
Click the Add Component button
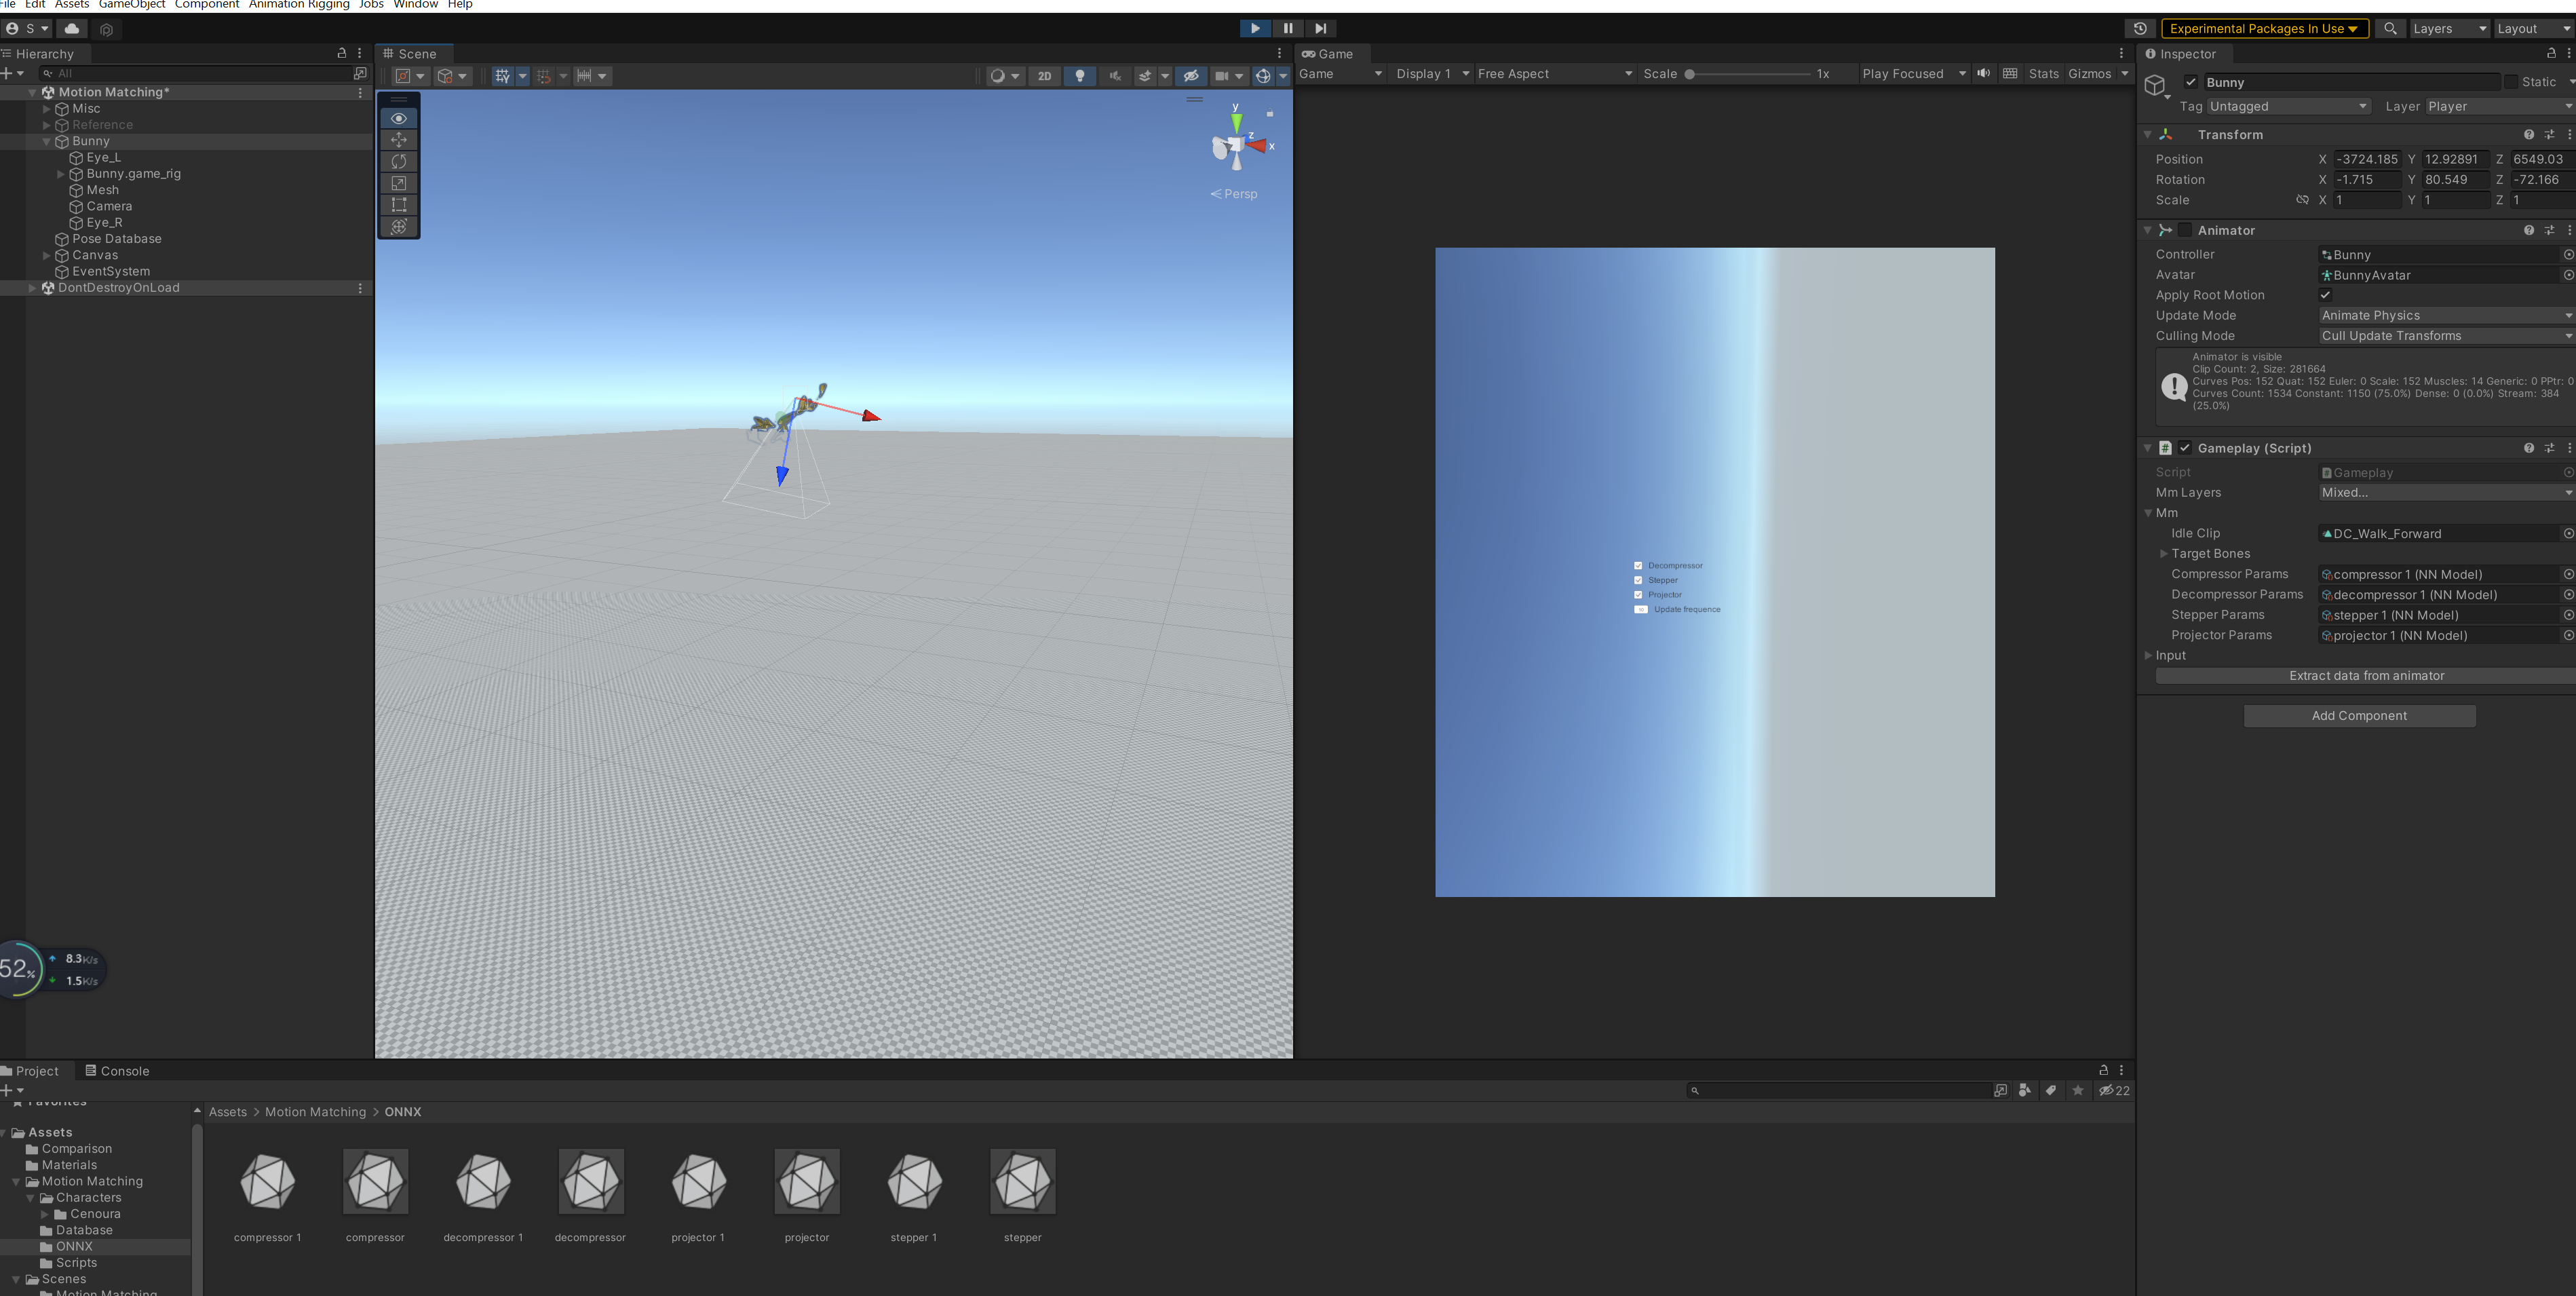click(x=2359, y=716)
